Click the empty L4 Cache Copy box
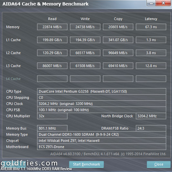 tap(118, 79)
